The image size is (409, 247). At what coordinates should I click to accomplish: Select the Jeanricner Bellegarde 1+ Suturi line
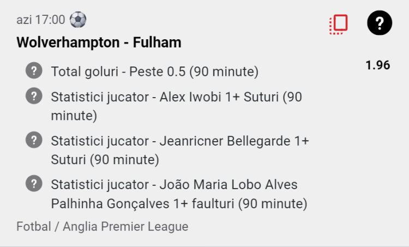180,150
